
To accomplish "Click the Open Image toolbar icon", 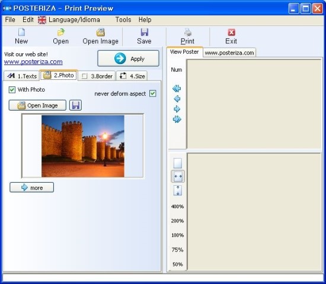I will pos(100,33).
